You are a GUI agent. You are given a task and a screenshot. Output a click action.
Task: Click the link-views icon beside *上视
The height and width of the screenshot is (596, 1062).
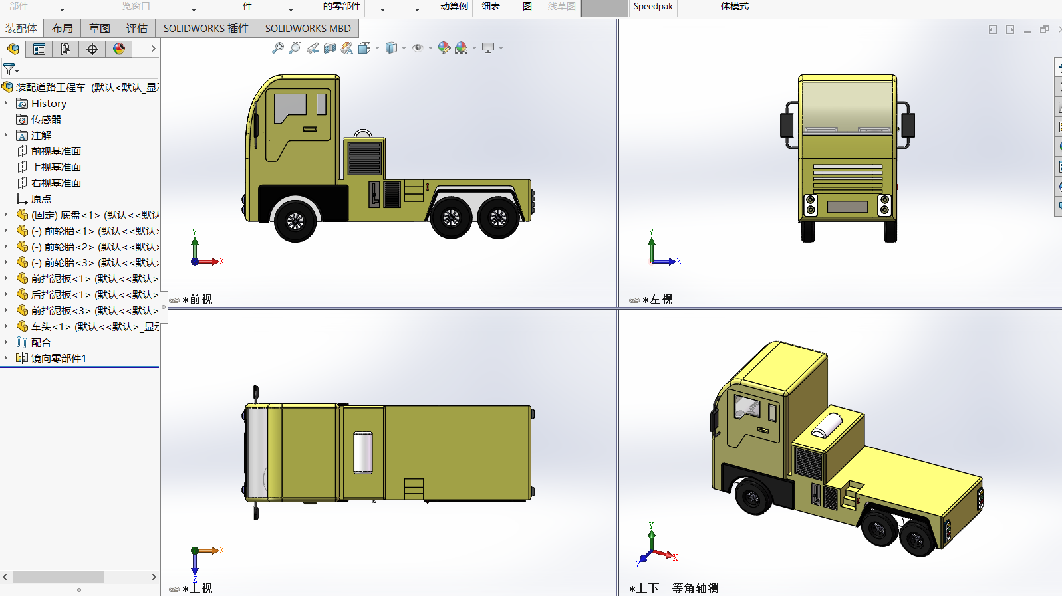point(174,589)
